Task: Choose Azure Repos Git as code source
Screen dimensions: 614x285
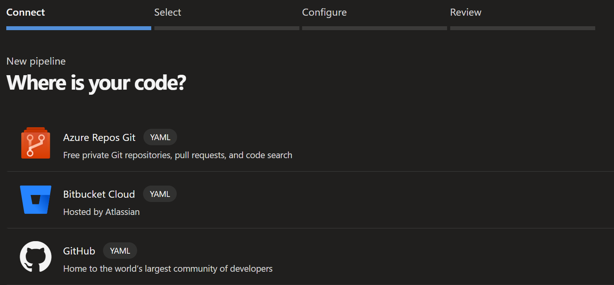Action: 310,143
